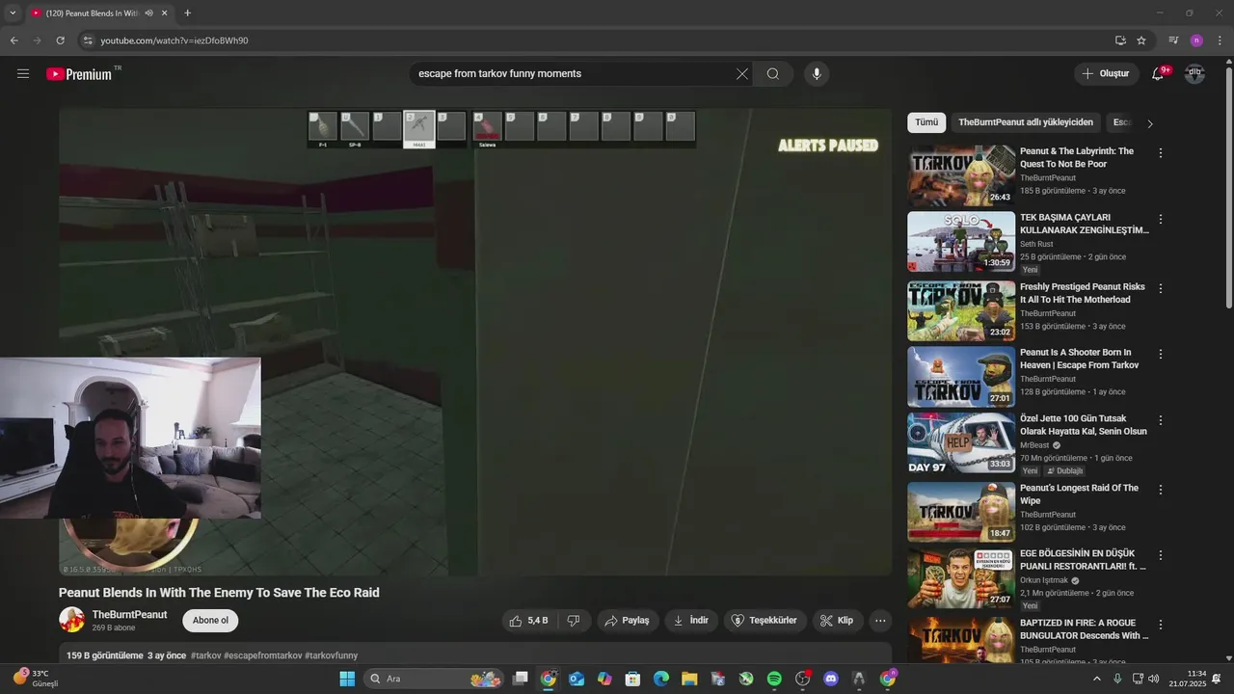Open Spotify from the taskbar
This screenshot has height=694, width=1234.
tap(774, 679)
